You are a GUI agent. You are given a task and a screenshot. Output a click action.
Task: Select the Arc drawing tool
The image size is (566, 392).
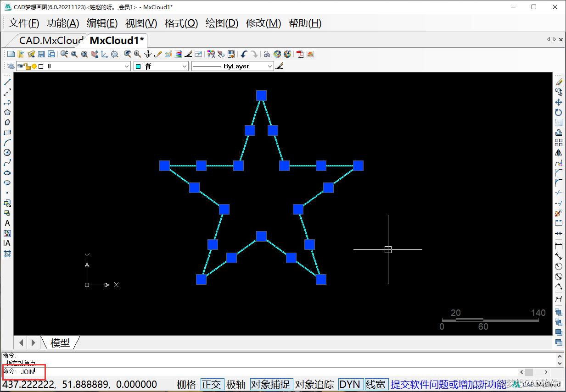point(7,143)
